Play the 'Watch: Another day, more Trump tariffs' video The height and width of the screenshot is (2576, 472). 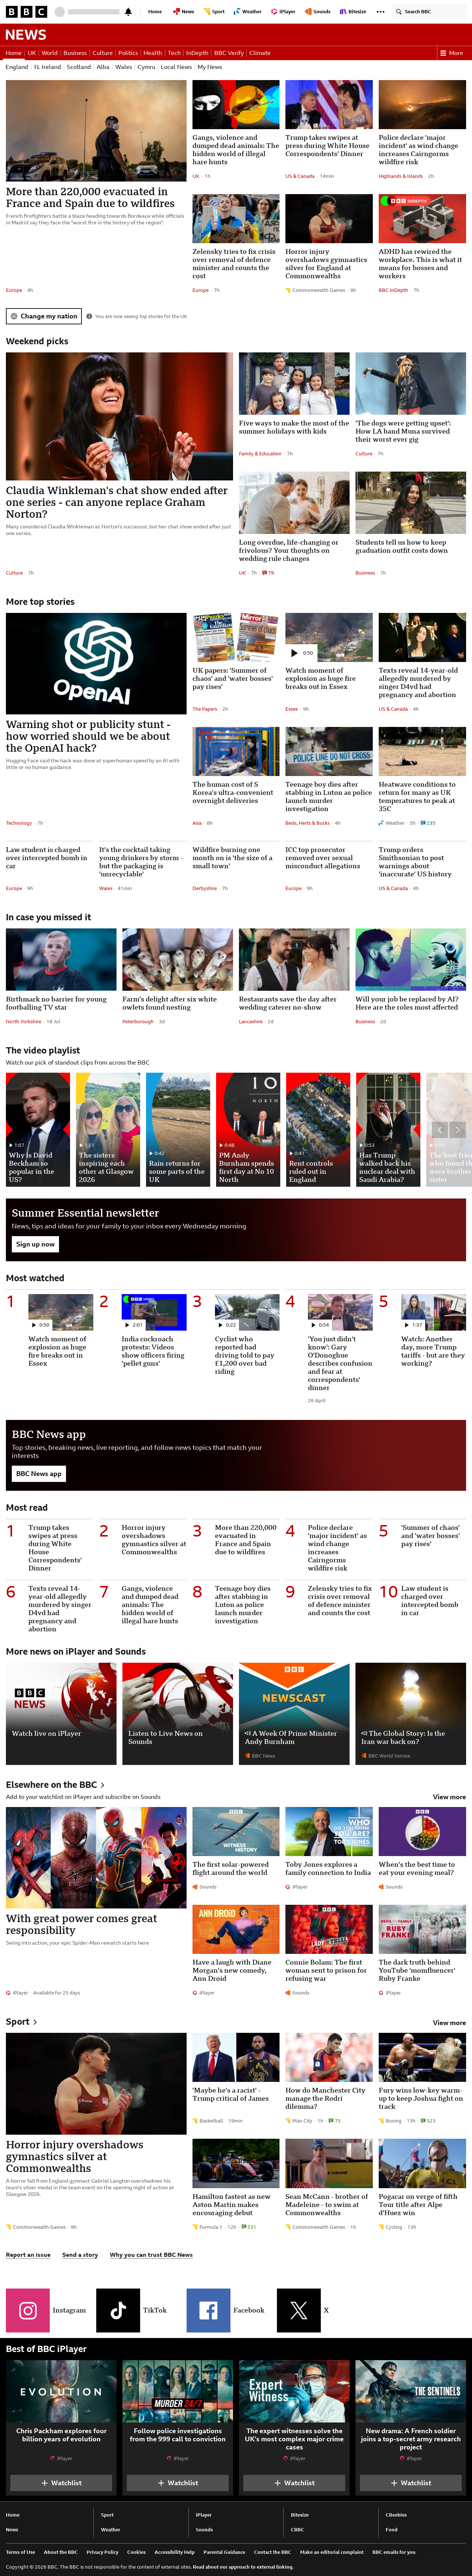pyautogui.click(x=433, y=1312)
